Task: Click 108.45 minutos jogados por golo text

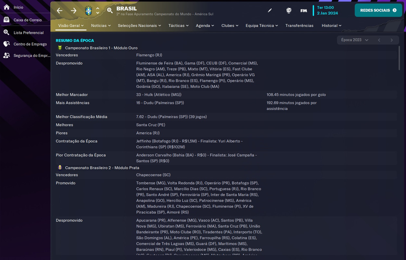Action: pyautogui.click(x=296, y=95)
